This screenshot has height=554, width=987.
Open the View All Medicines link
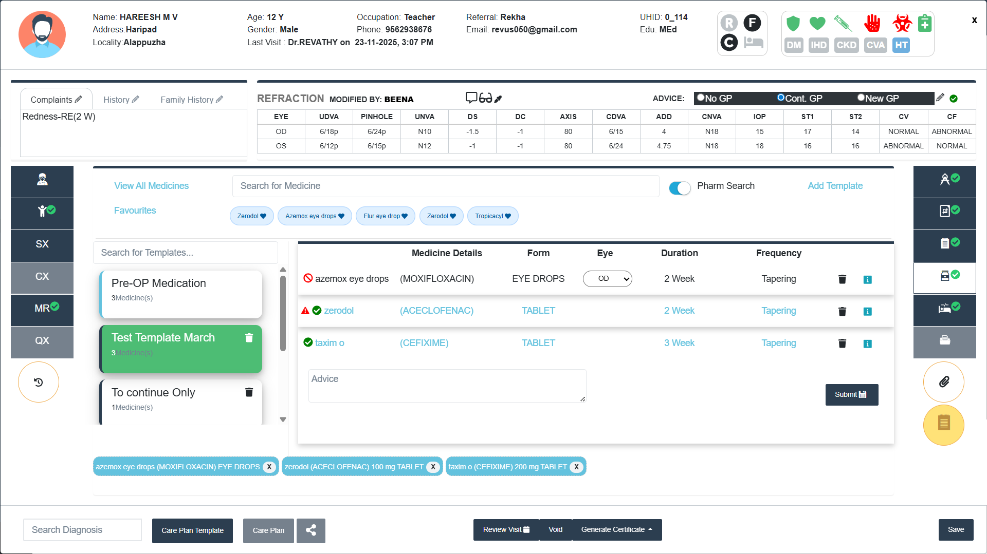click(x=151, y=186)
